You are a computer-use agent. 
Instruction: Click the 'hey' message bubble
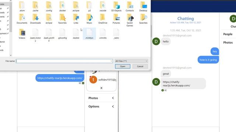pyautogui.click(x=215, y=51)
